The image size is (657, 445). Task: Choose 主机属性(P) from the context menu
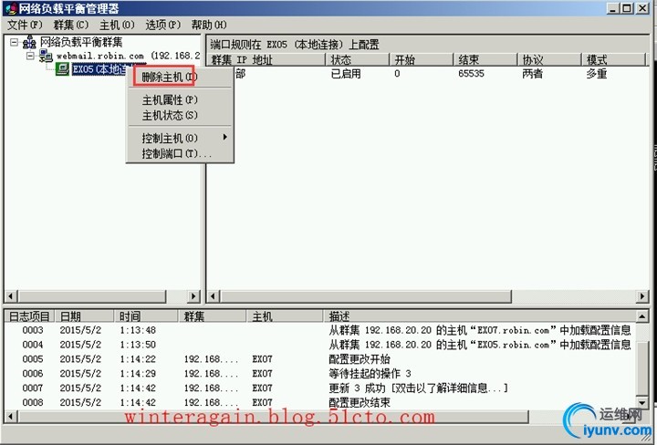(x=180, y=100)
